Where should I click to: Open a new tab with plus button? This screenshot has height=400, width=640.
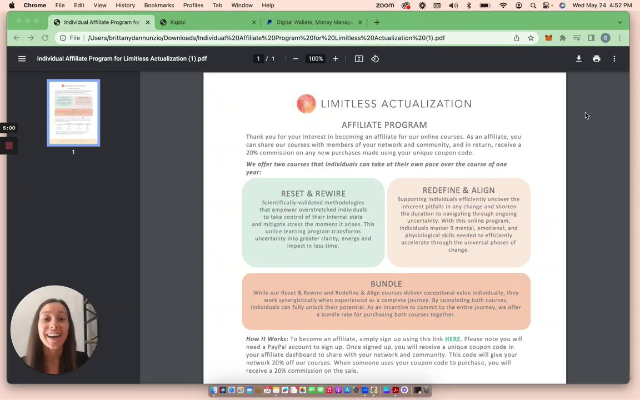coord(377,22)
